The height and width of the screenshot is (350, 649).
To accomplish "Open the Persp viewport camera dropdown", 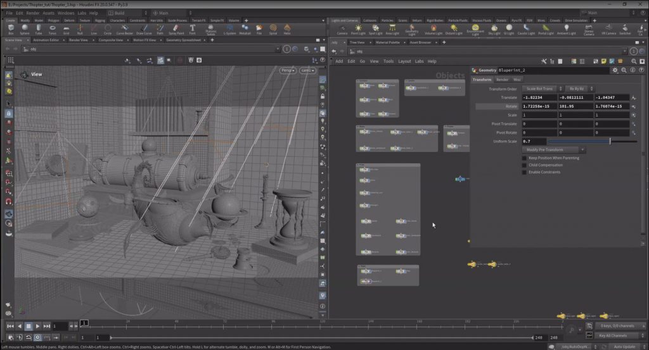I will tap(288, 70).
